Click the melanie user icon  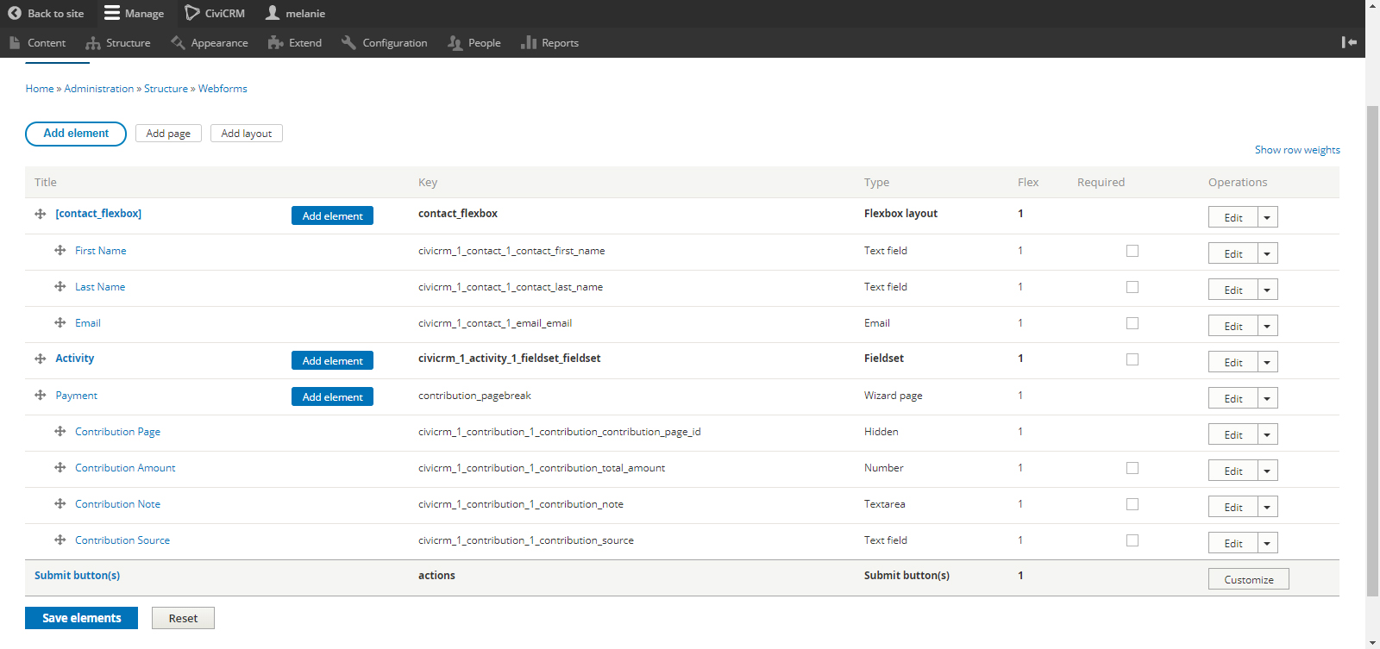coord(273,13)
